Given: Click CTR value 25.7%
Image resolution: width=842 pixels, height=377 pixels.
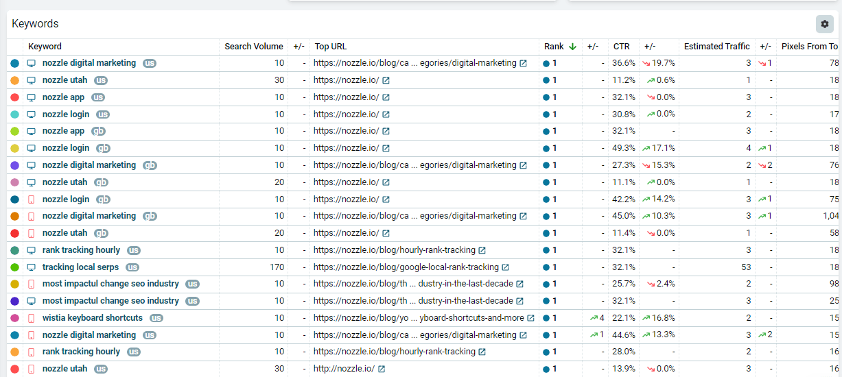Looking at the screenshot, I should point(624,284).
